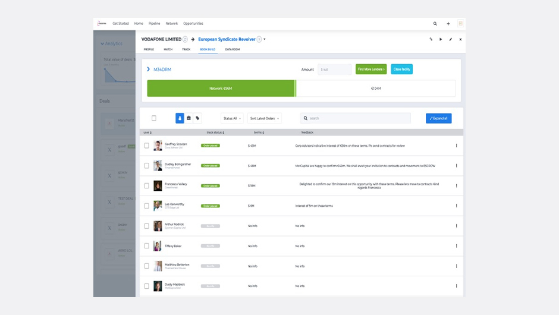
Task: Open the search icon in top navigation
Action: pos(435,24)
